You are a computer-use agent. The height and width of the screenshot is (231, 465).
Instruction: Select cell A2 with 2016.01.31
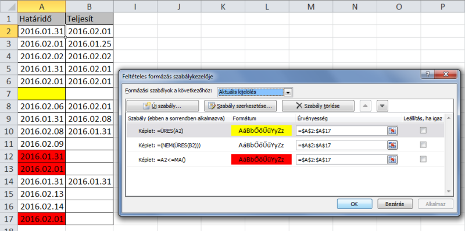tap(41, 31)
